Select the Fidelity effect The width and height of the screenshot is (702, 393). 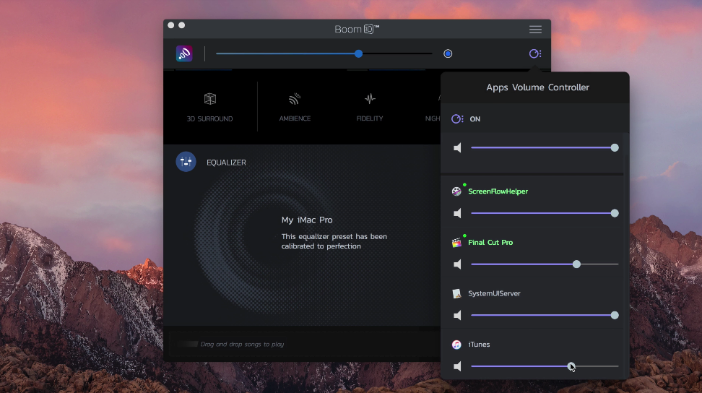[x=370, y=105]
